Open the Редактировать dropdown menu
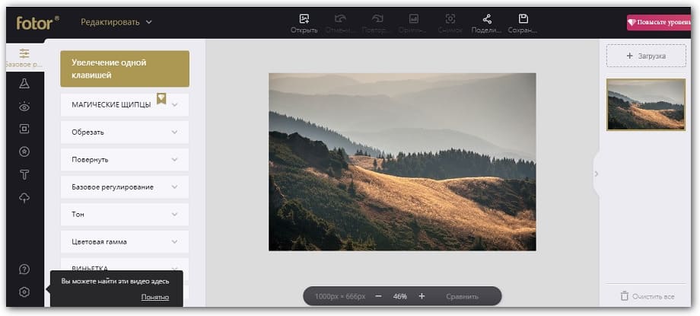This screenshot has width=700, height=316. [116, 22]
